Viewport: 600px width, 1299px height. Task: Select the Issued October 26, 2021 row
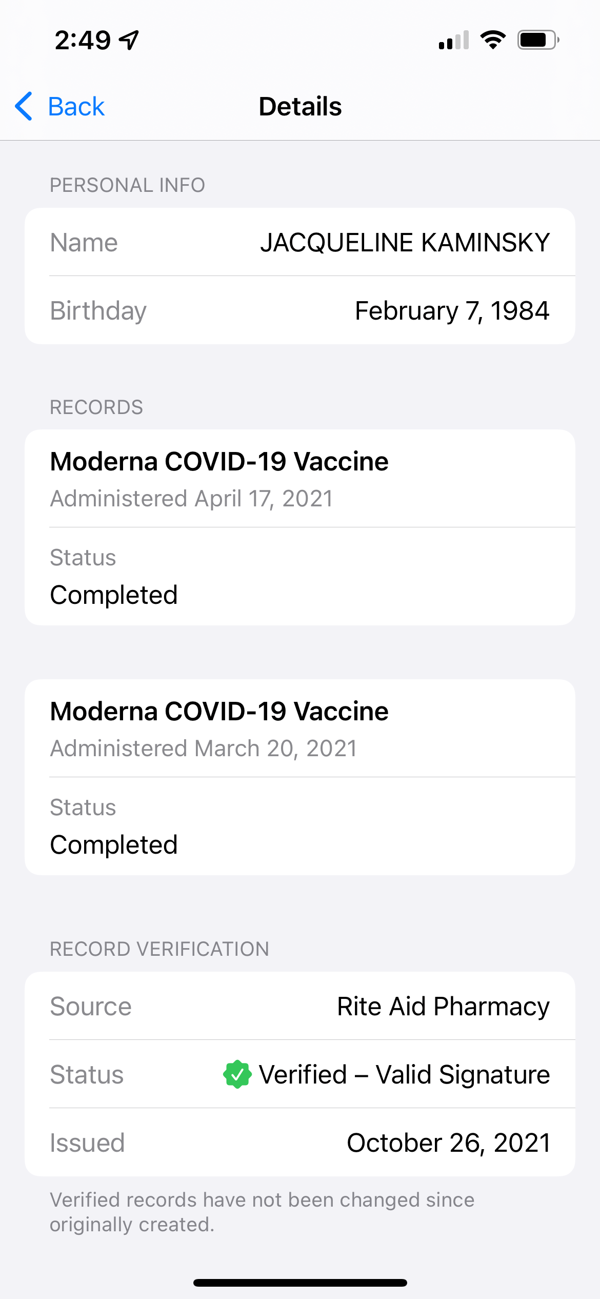[x=299, y=1143]
